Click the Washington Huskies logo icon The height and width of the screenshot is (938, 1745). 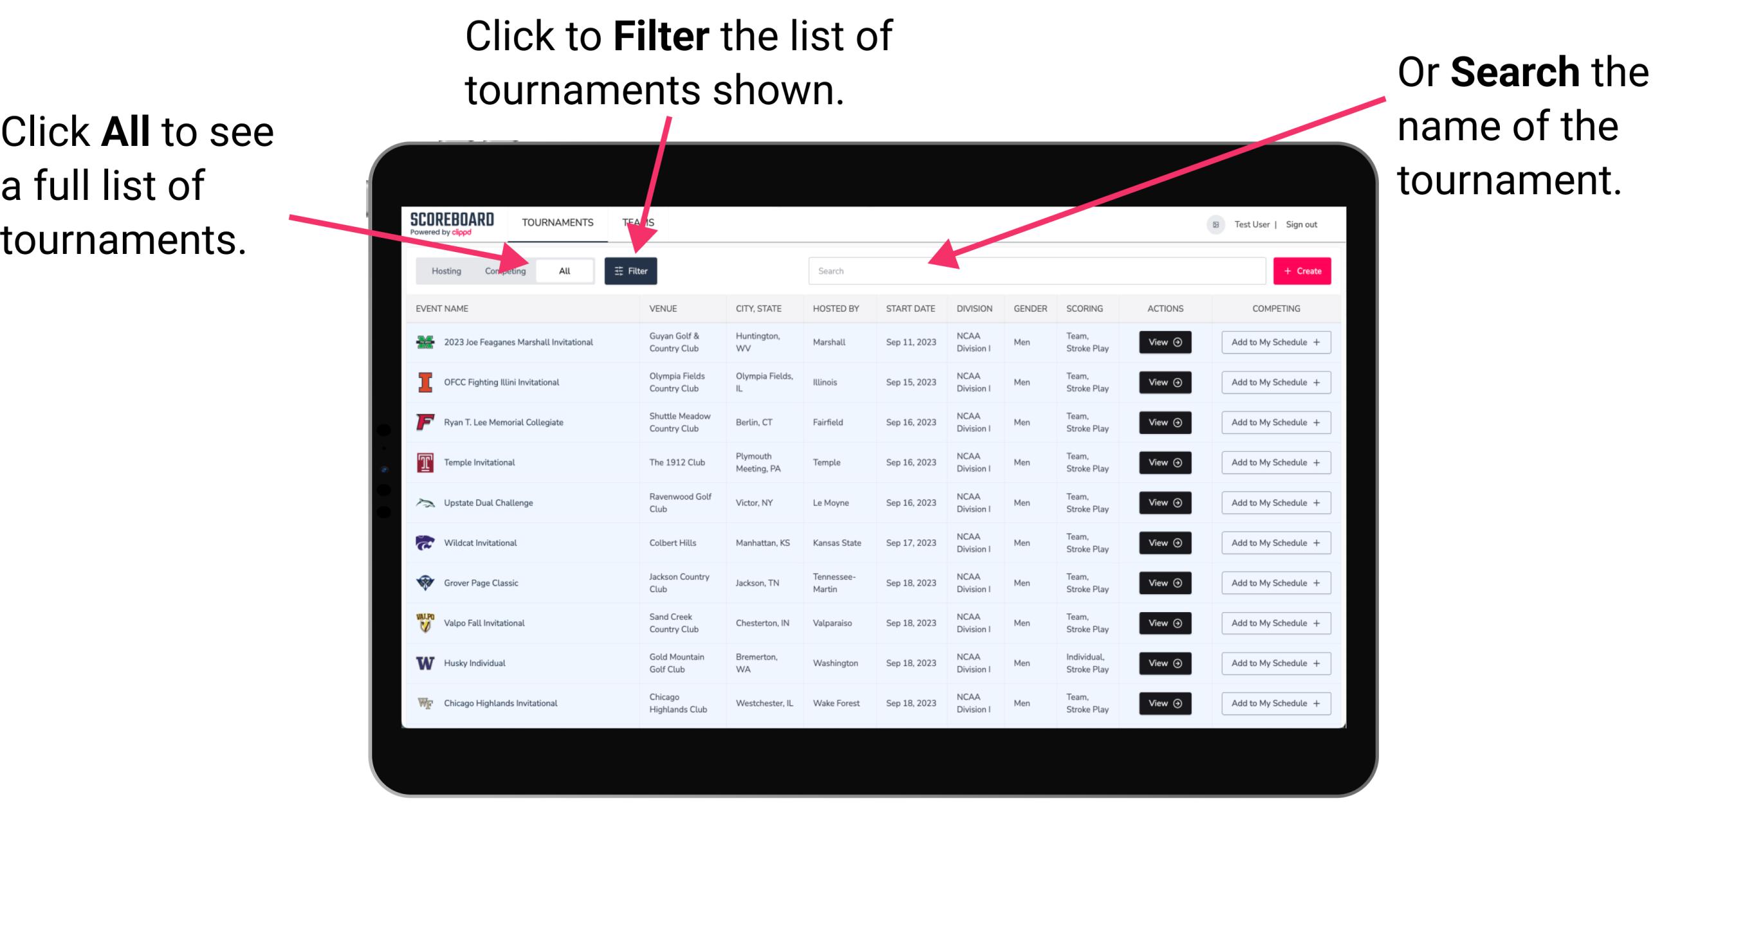(428, 663)
